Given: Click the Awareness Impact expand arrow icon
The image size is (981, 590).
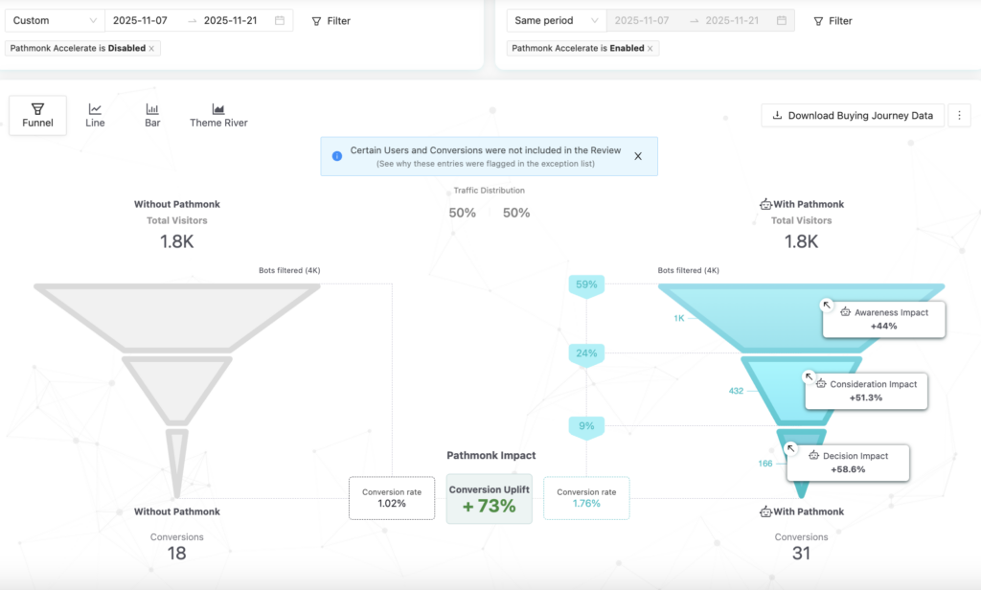Looking at the screenshot, I should pyautogui.click(x=827, y=305).
